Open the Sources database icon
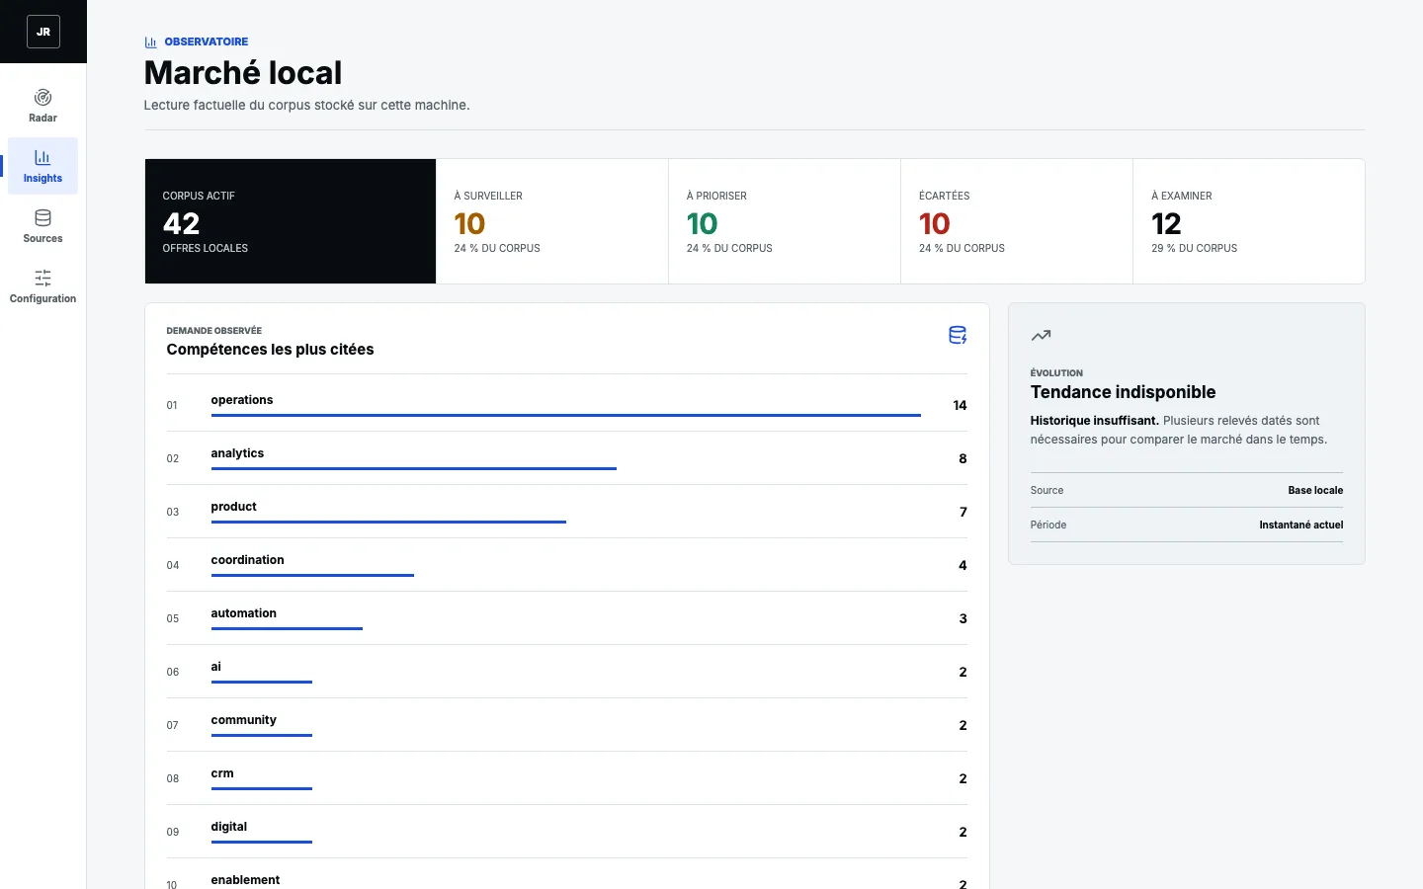Screen dimensions: 1423x889 pos(42,217)
